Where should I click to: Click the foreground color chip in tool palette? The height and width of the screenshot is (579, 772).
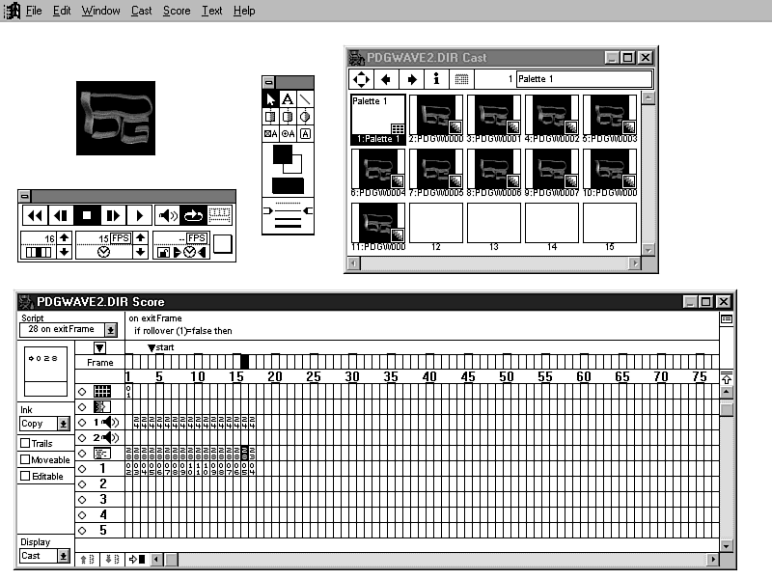point(283,154)
